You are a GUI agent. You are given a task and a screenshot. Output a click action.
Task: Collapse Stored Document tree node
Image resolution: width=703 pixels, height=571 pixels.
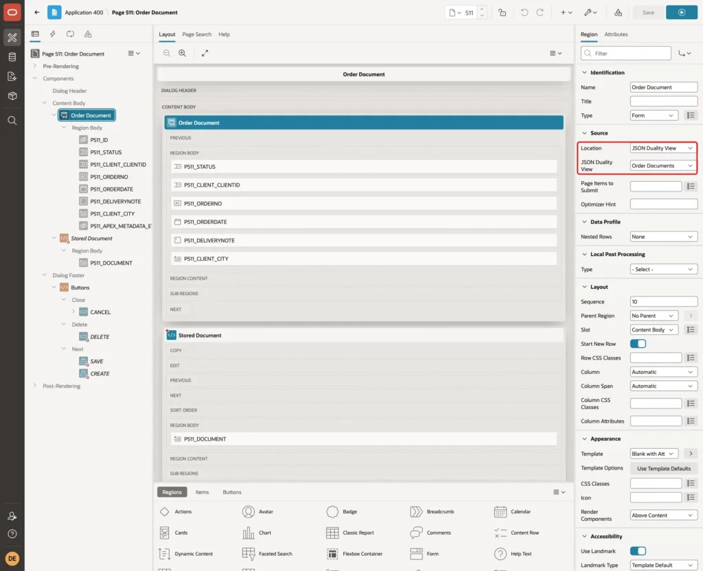pyautogui.click(x=54, y=238)
